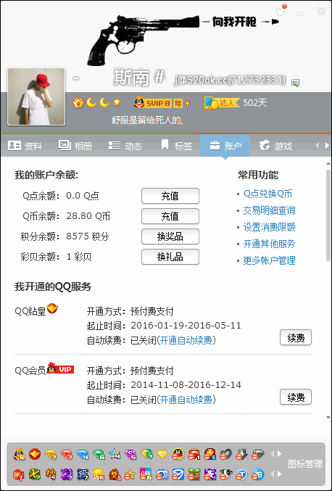This screenshot has height=491, width=332.
Task: Open 更多帐户管理 link
Action: (x=270, y=260)
